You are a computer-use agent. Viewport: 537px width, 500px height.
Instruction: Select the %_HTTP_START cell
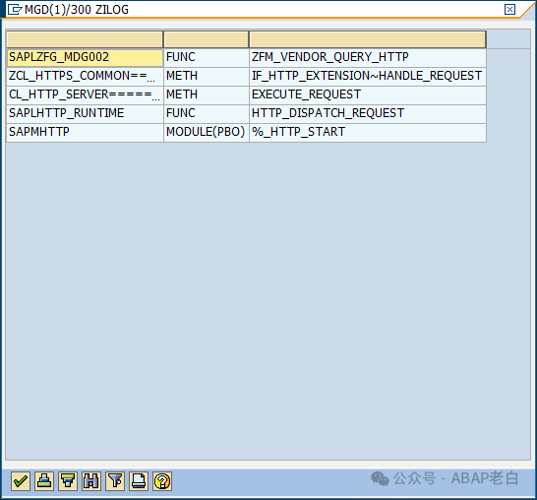click(368, 132)
